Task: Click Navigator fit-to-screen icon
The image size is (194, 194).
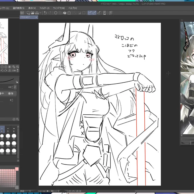Action: pos(14,67)
